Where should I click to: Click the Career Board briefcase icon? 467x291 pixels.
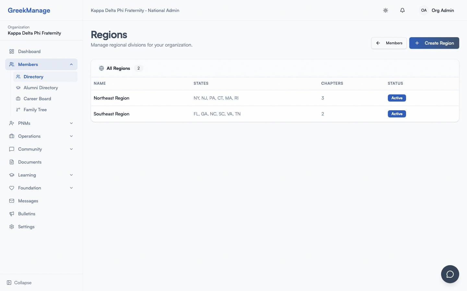[18, 99]
